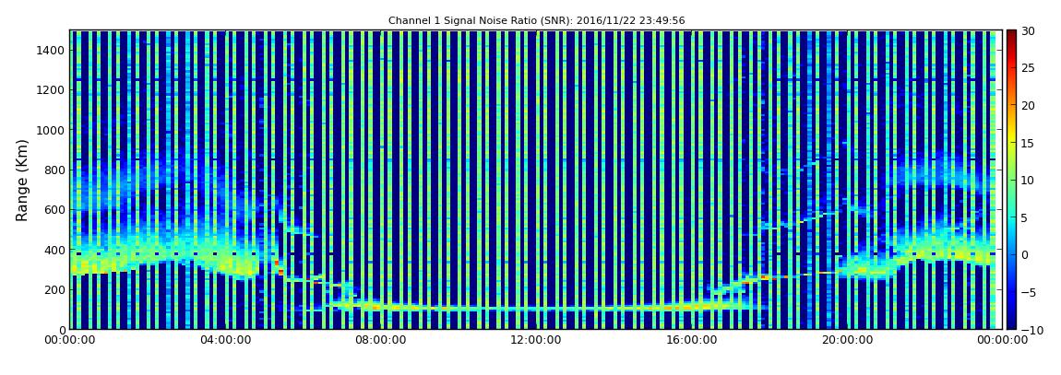Click the dark red top of the colorbar
The image size is (1061, 375).
[1011, 35]
